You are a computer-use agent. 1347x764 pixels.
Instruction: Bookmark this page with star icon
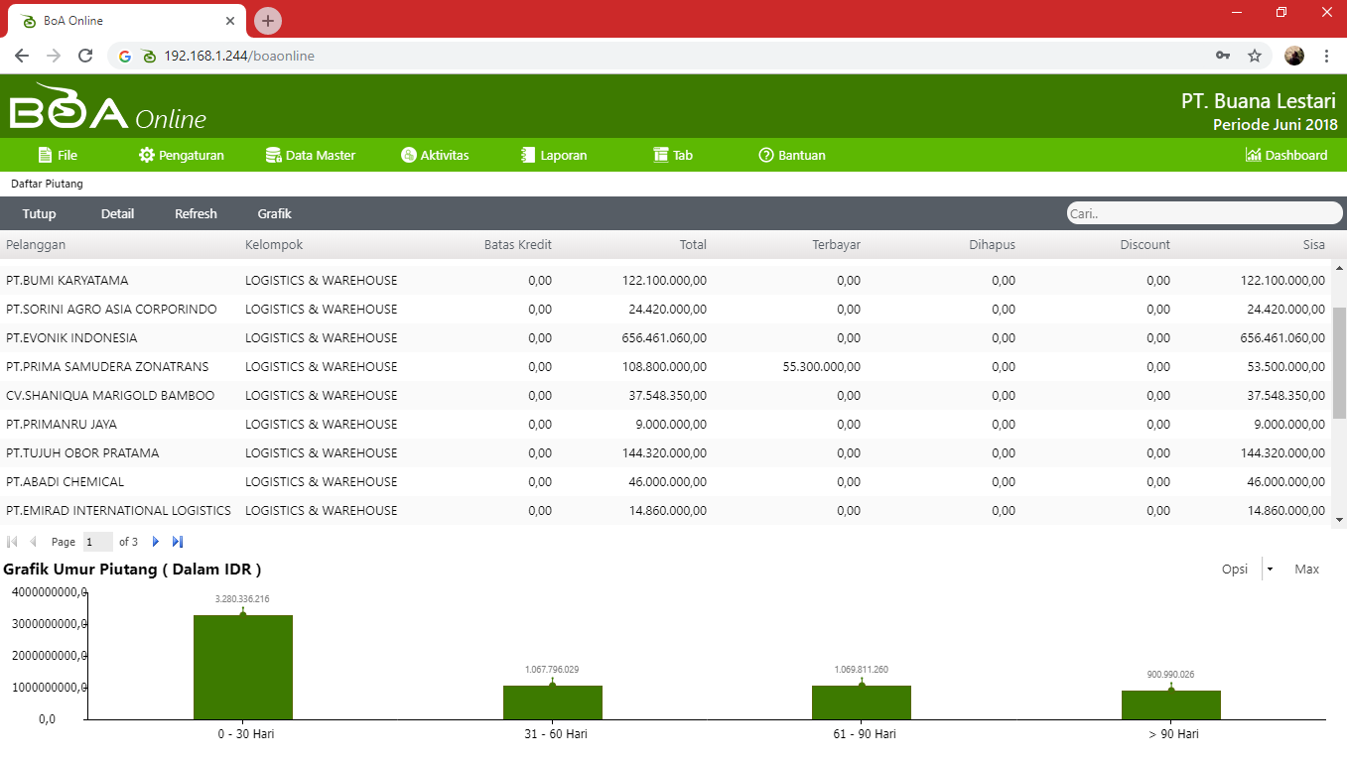click(x=1255, y=57)
